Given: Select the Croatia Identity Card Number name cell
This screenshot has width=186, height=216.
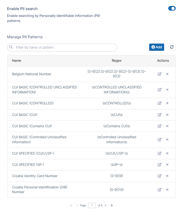Looking at the screenshot, I should (35, 176).
